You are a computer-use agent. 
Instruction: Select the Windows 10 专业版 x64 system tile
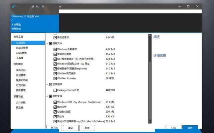[35, 23]
